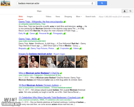Click rating bars icon next to Biography
Screen dimensions: 134x107
[28, 48]
